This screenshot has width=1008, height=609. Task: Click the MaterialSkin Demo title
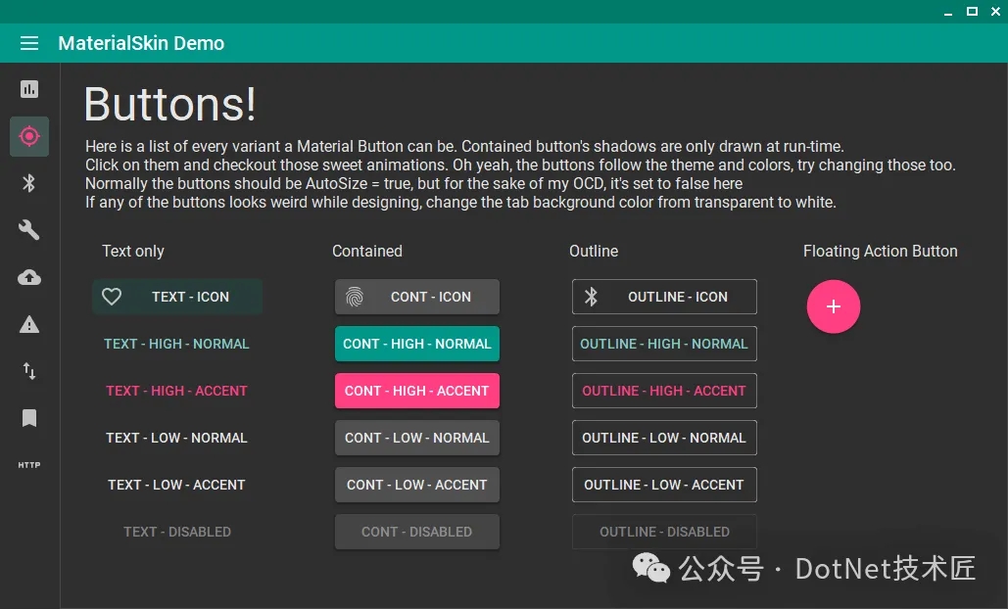141,43
